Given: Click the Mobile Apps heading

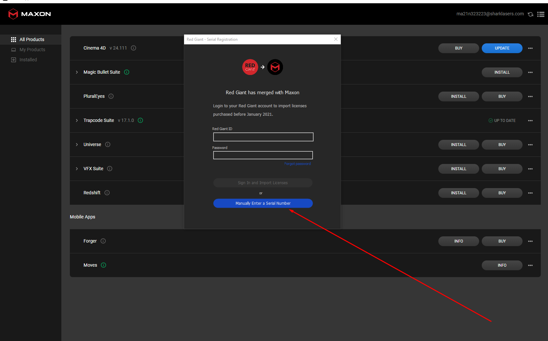Looking at the screenshot, I should point(83,217).
